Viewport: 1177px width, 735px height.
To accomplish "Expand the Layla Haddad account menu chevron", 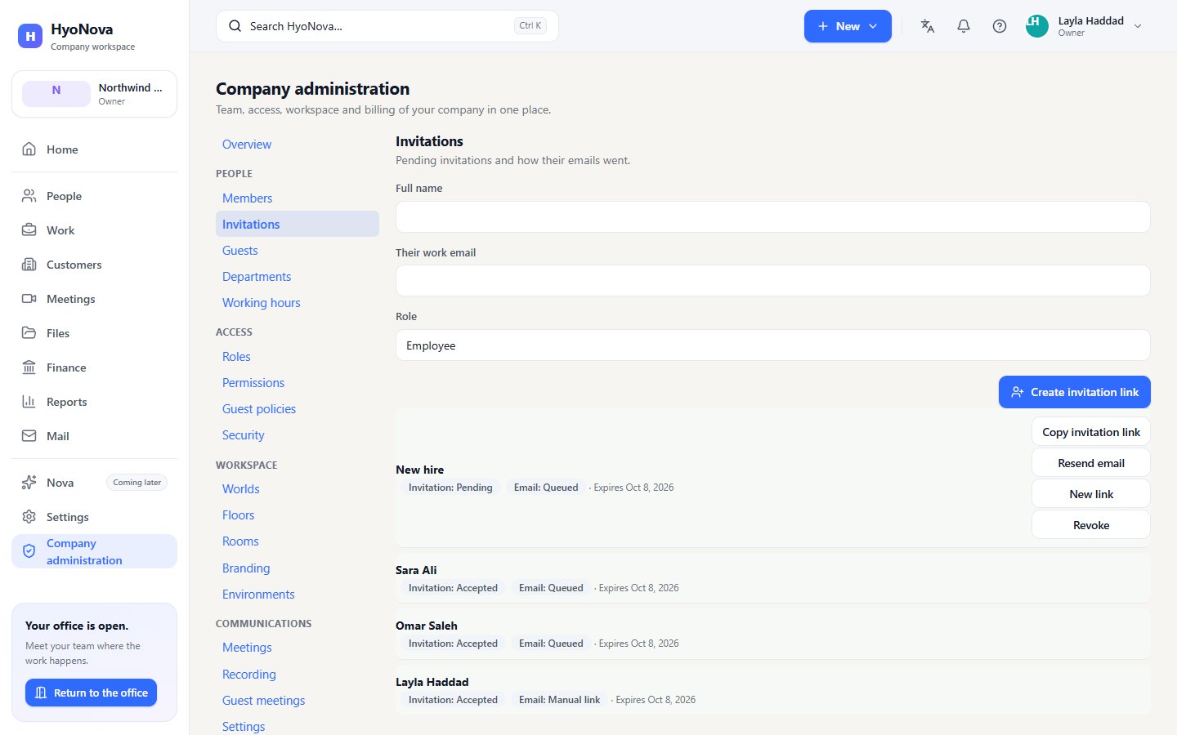I will pos(1138,26).
